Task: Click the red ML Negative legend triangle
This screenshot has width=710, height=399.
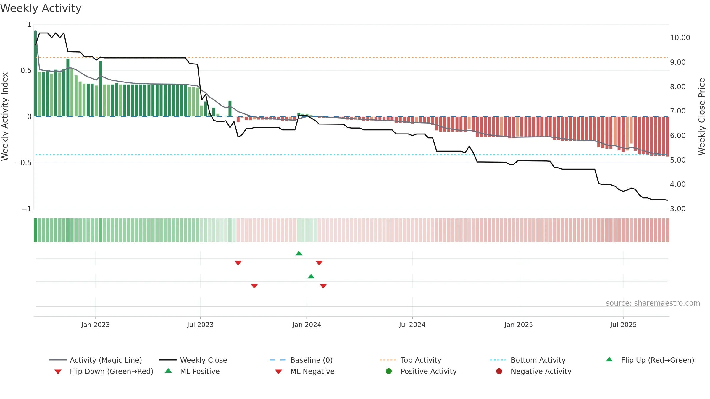Action: click(278, 372)
